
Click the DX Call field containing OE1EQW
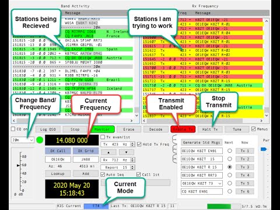coord(58,159)
